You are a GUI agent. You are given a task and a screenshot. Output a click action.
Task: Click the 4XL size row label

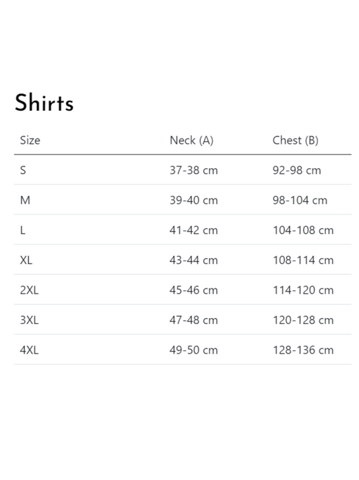[30, 350]
